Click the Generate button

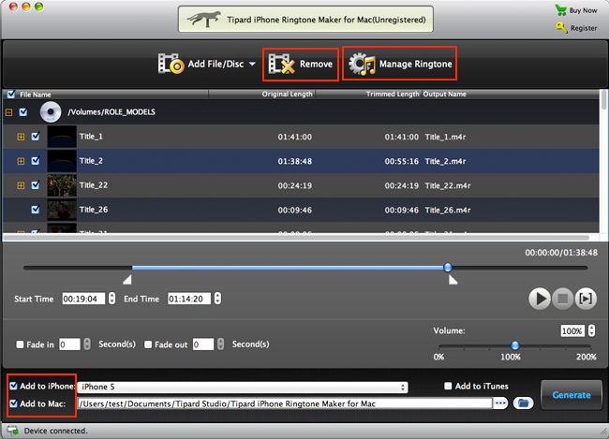pyautogui.click(x=572, y=395)
